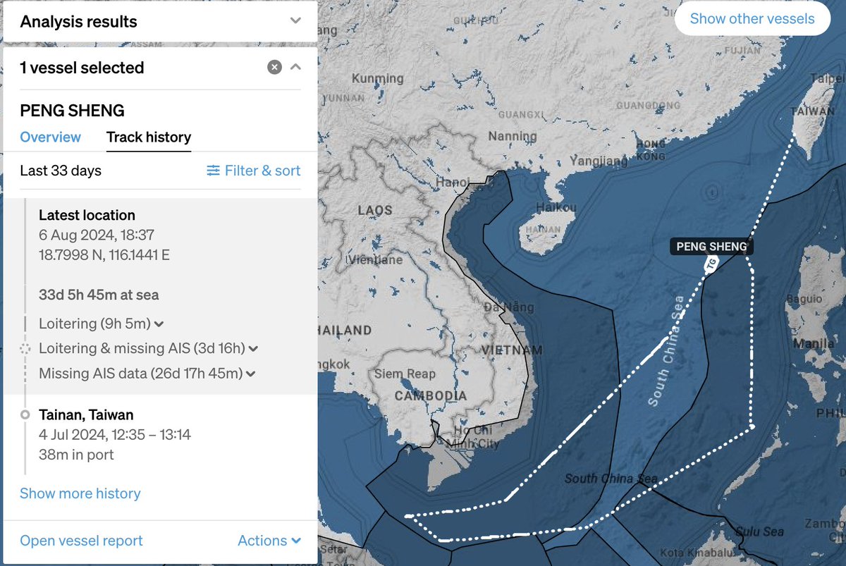Viewport: 846px width, 566px height.
Task: Open the Filter & sort options
Action: (253, 171)
